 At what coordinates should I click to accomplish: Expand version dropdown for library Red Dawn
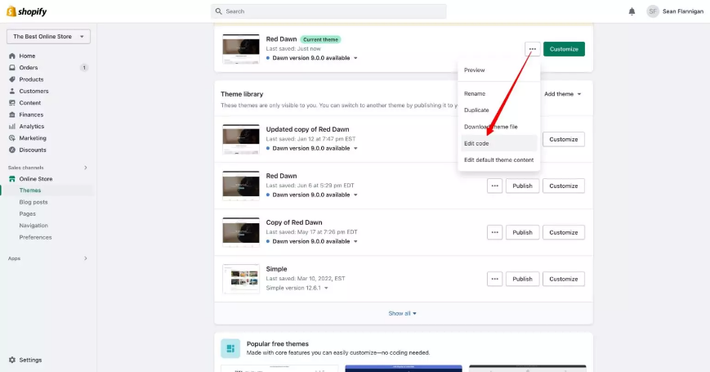(x=355, y=195)
